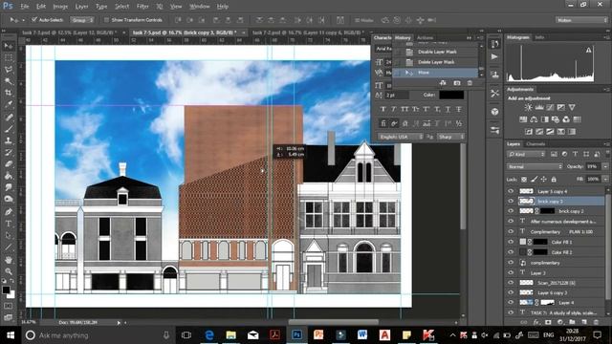
Task: Select the History Brush tool
Action: [x=9, y=152]
